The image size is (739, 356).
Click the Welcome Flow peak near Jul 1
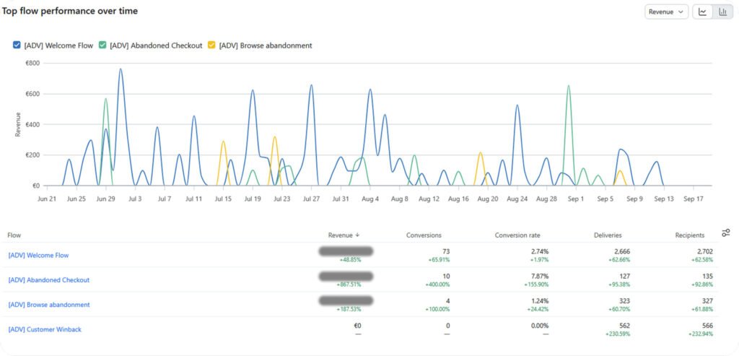click(121, 69)
